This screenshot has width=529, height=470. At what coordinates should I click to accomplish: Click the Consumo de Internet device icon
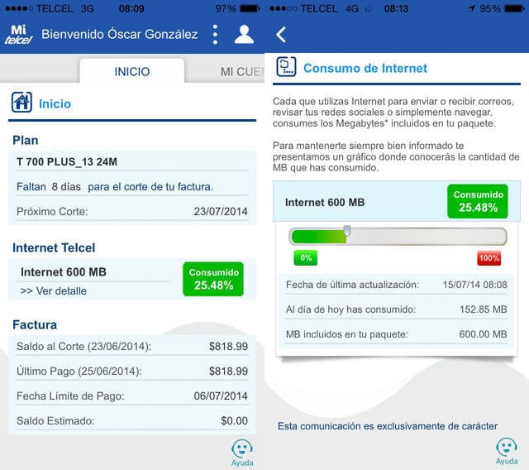[286, 66]
